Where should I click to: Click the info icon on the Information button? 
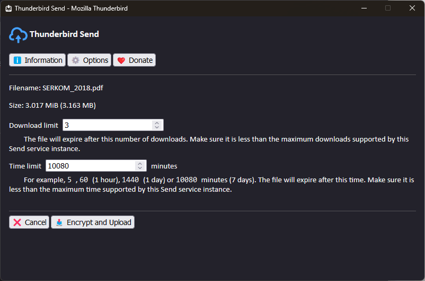pyautogui.click(x=17, y=60)
